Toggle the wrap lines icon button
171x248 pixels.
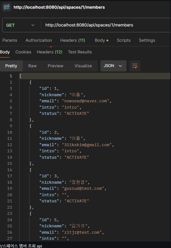(135, 66)
